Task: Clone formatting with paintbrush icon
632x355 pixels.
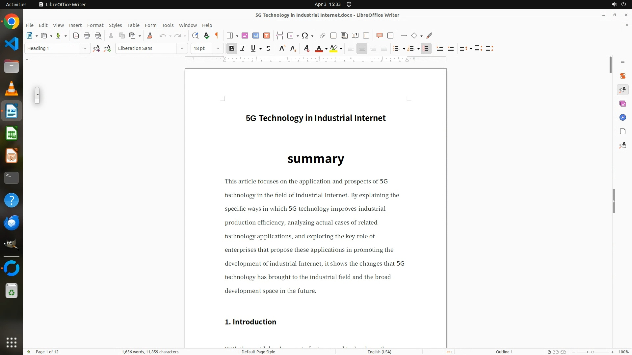Action: (x=150, y=35)
